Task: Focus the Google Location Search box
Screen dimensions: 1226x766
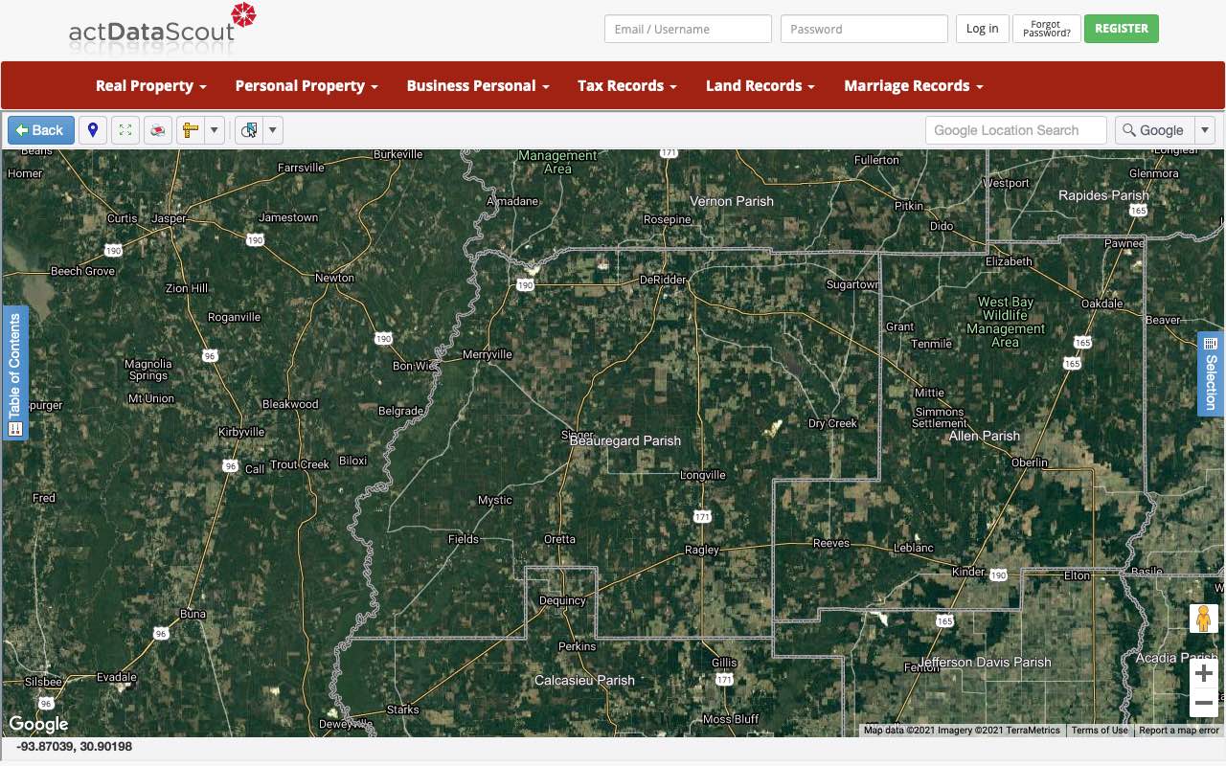Action: (1016, 130)
